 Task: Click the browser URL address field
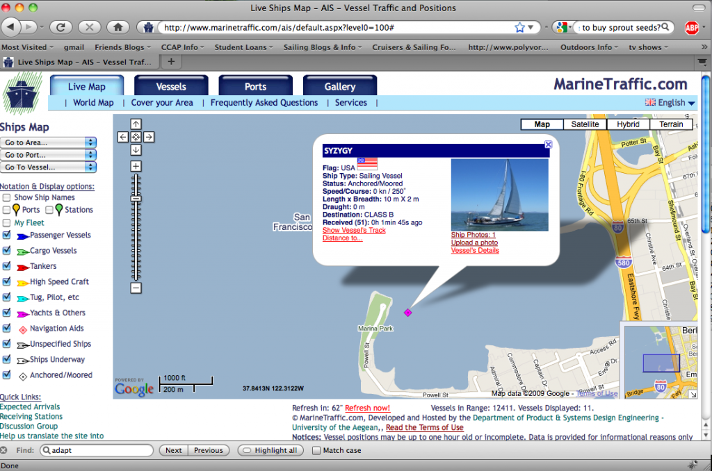pyautogui.click(x=336, y=28)
